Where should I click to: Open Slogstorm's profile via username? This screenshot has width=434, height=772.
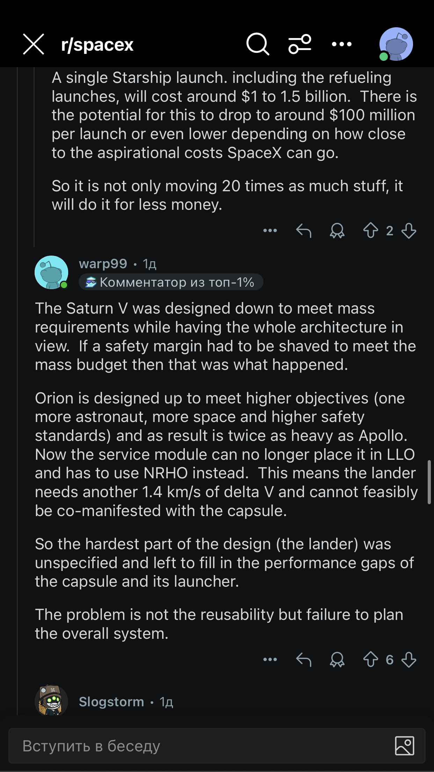(111, 702)
